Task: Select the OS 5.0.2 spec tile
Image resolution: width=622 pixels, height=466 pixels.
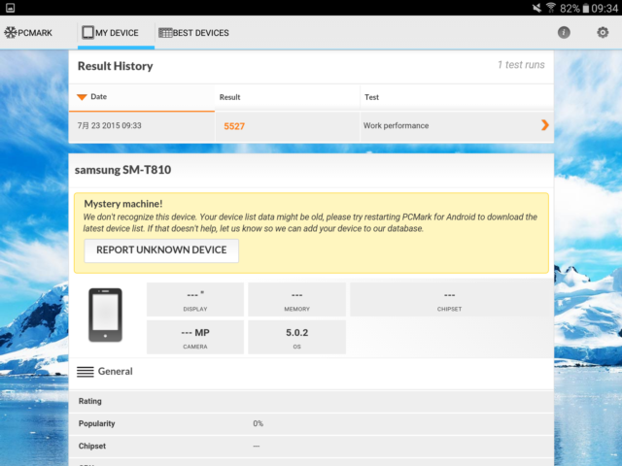Action: coord(296,337)
